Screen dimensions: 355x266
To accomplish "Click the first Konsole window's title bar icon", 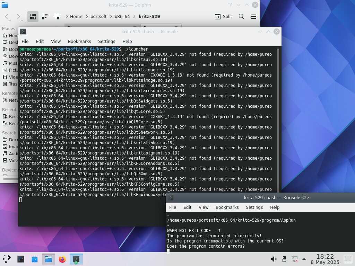I will [x=23, y=32].
